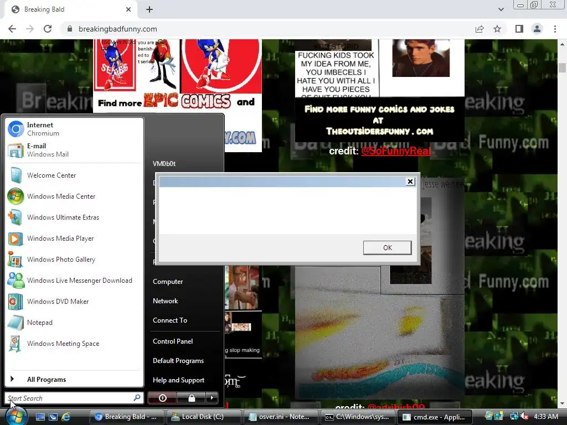Screen dimensions: 567x425
Task: Click the system clock 4:33 AM
Action: tap(545, 417)
